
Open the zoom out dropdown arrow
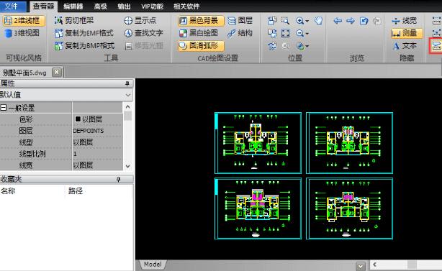pyautogui.click(x=307, y=34)
